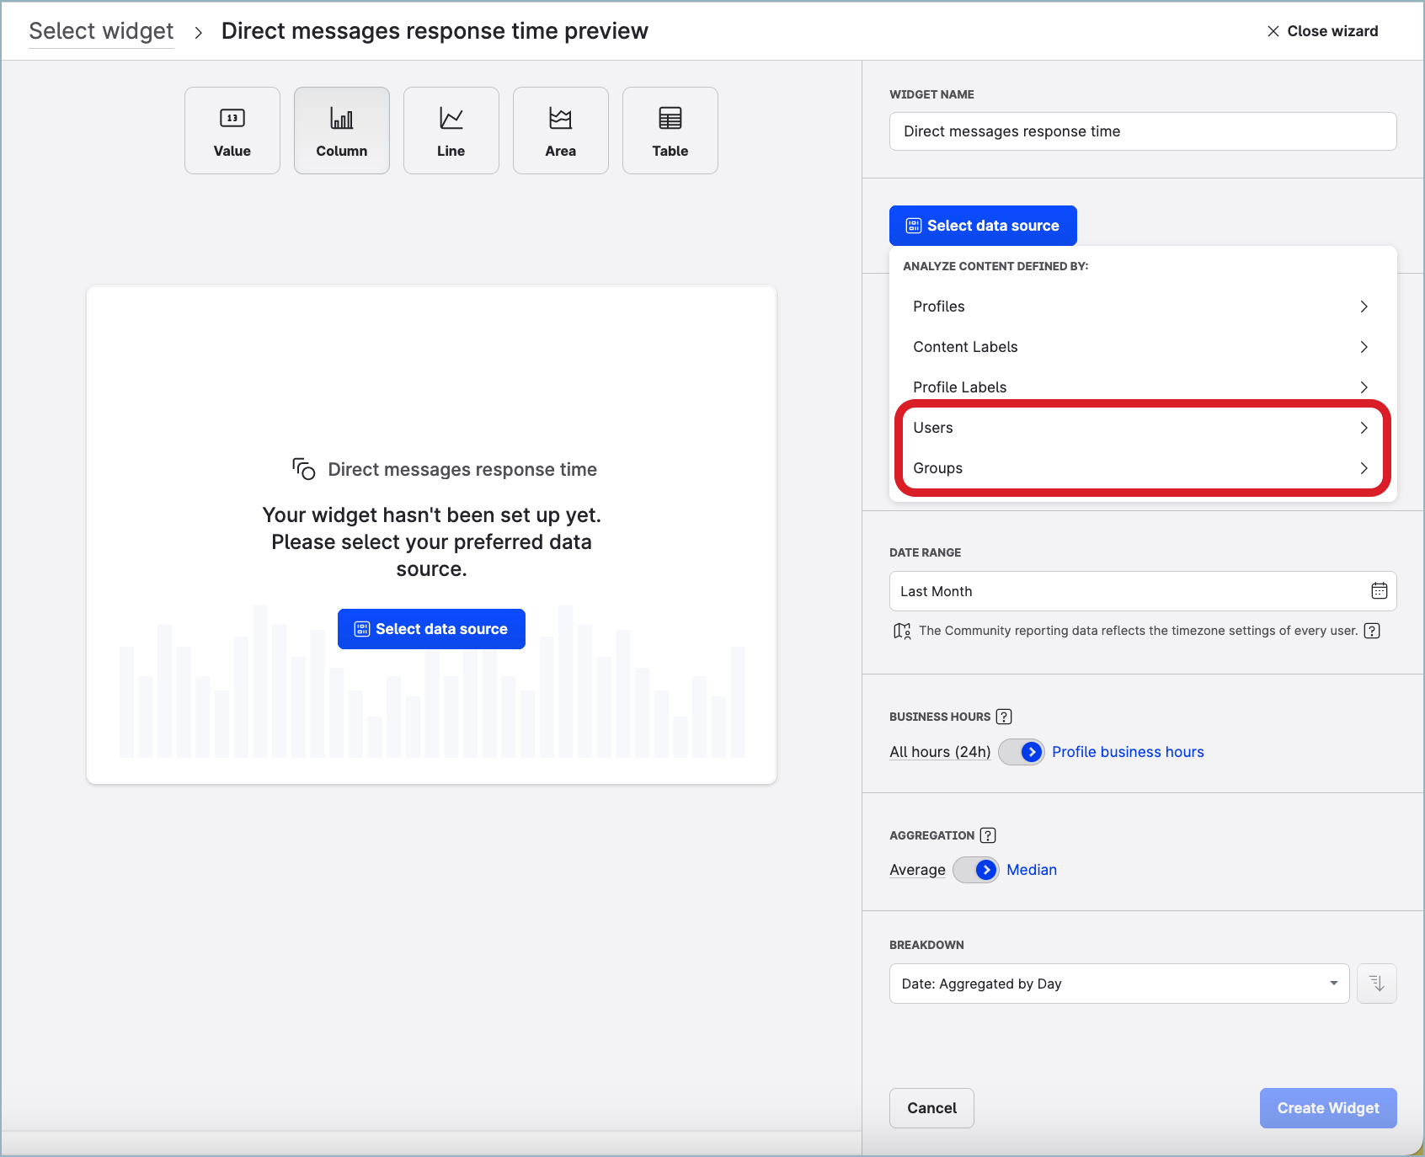Image resolution: width=1425 pixels, height=1157 pixels.
Task: Go back via Select widget breadcrumb
Action: click(x=101, y=31)
